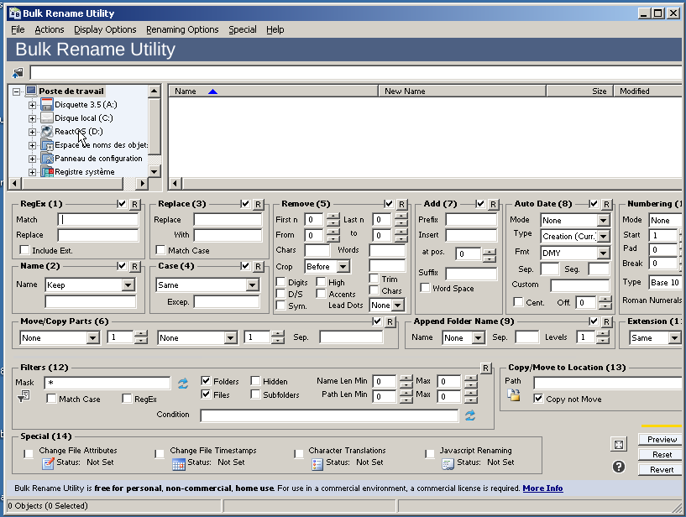Toggle the expand view icon near Preview
686x517 pixels.
[619, 445]
